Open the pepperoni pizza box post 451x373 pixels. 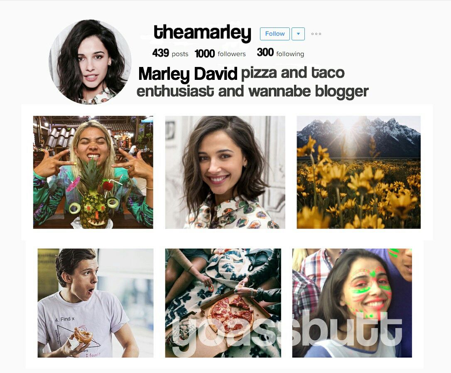point(223,303)
